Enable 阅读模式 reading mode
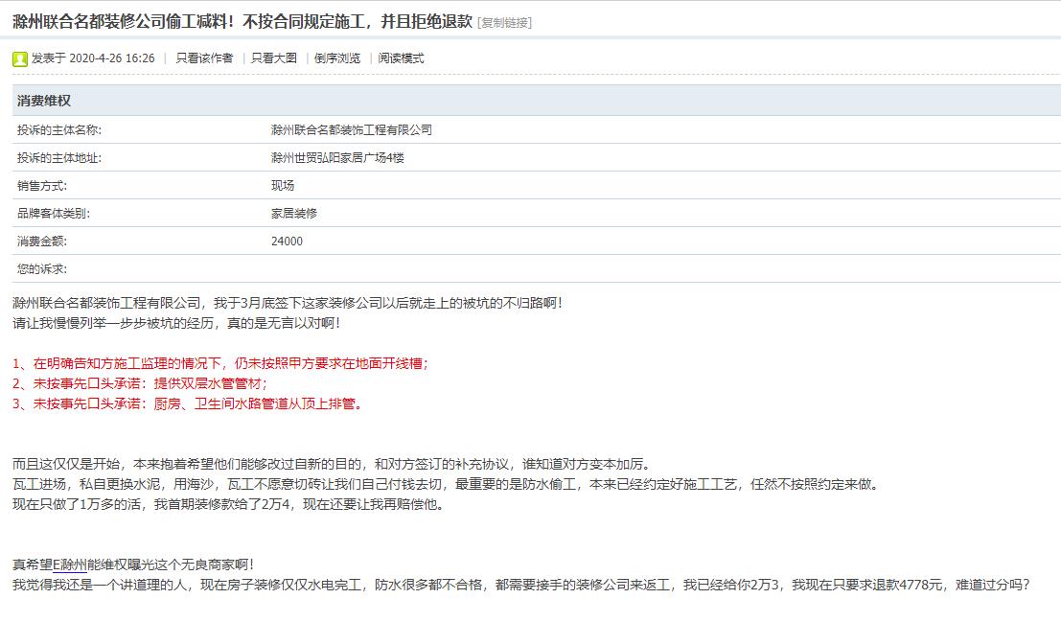 click(x=402, y=58)
